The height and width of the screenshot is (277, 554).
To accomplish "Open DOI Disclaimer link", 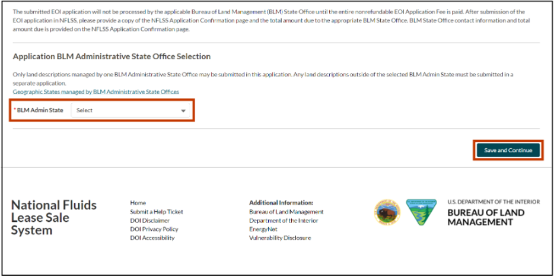I will (150, 221).
